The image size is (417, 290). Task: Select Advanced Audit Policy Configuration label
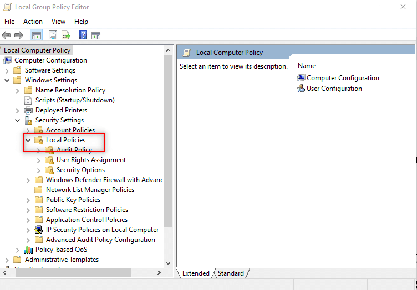(x=100, y=240)
